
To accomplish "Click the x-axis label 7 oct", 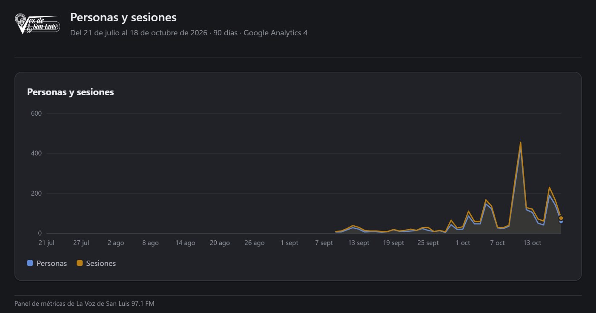I will click(x=497, y=243).
